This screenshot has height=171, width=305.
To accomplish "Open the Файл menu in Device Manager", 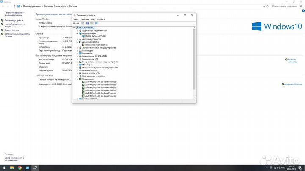I will click(76, 19).
